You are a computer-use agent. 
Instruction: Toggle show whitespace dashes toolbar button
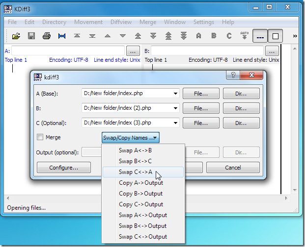(x=260, y=36)
